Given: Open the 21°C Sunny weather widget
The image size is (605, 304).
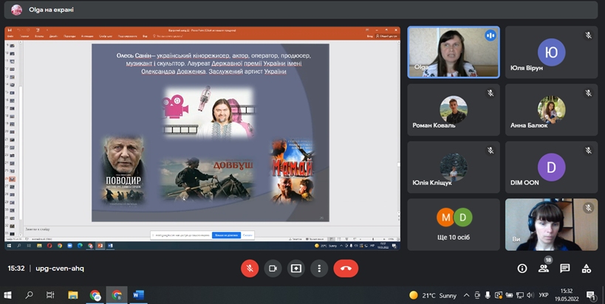Looking at the screenshot, I should [x=428, y=295].
